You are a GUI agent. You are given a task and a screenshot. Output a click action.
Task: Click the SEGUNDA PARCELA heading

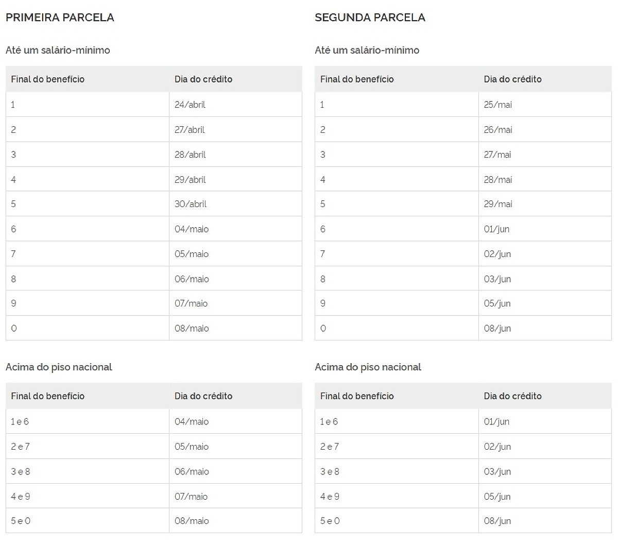click(370, 18)
